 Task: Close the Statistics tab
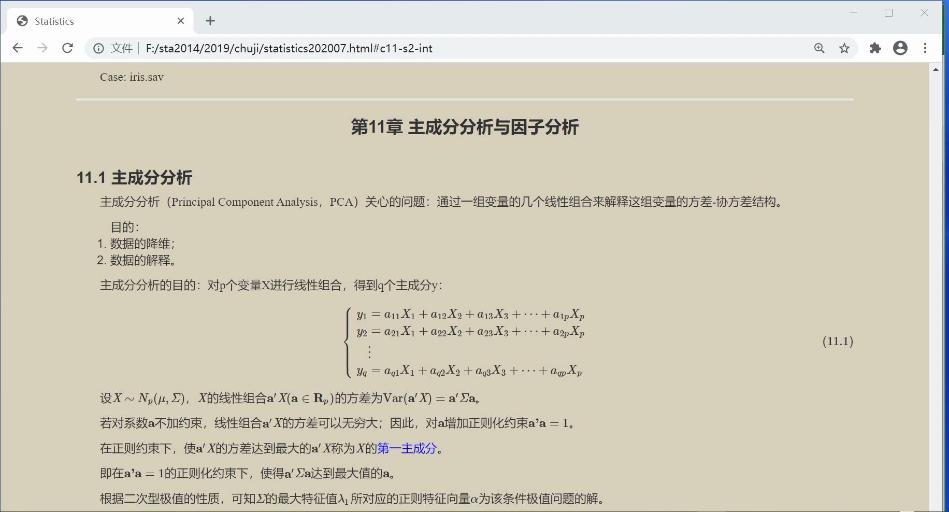pyautogui.click(x=180, y=21)
